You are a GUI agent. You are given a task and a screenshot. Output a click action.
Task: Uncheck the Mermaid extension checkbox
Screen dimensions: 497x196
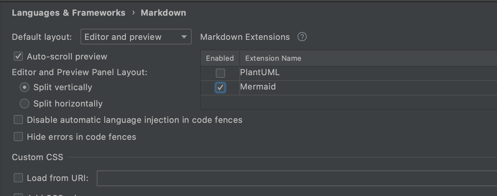tap(220, 88)
